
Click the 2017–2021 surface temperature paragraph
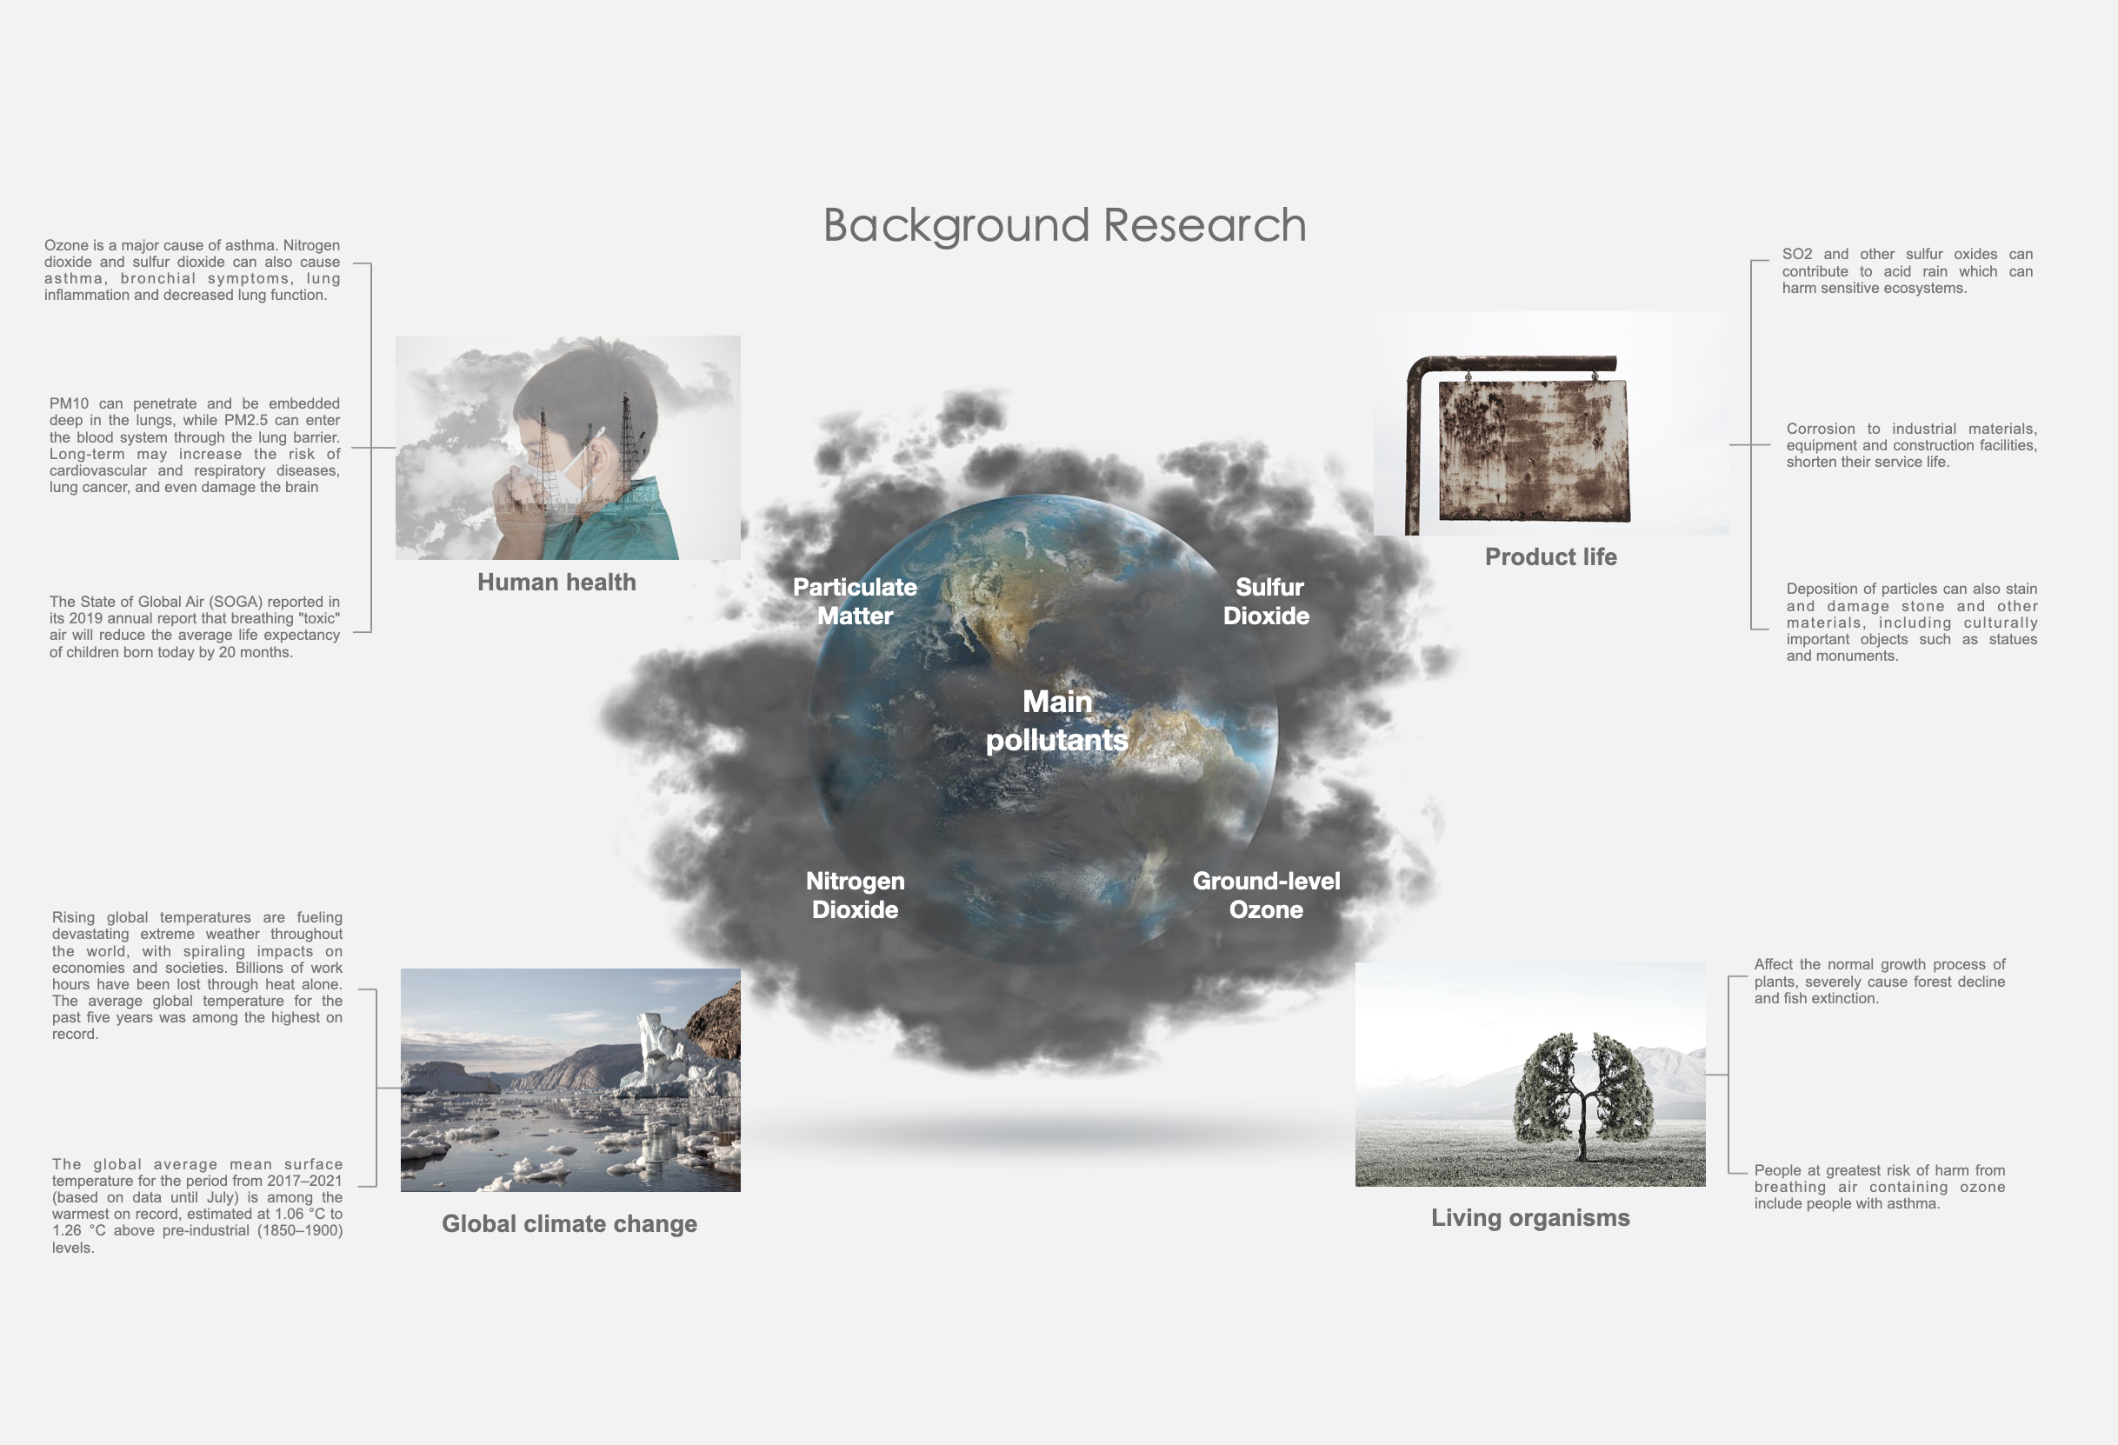point(196,1204)
